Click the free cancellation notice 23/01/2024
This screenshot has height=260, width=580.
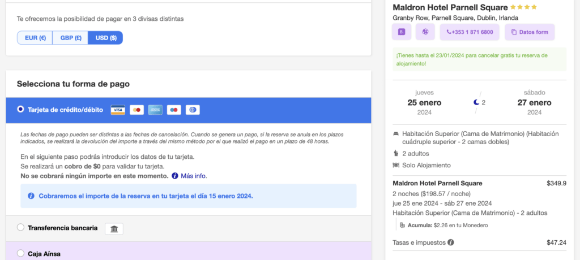[x=479, y=59]
